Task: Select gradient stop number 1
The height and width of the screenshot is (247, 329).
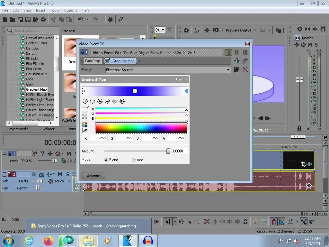Action: 135,91
